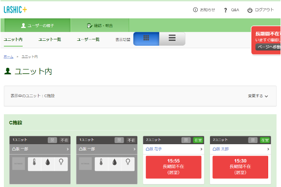Select the ユニット内 sub-tab in the navigation row
Screen dimensions: 281x187
(x=13, y=39)
